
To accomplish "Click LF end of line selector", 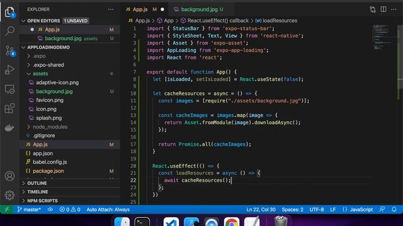I will (333, 209).
